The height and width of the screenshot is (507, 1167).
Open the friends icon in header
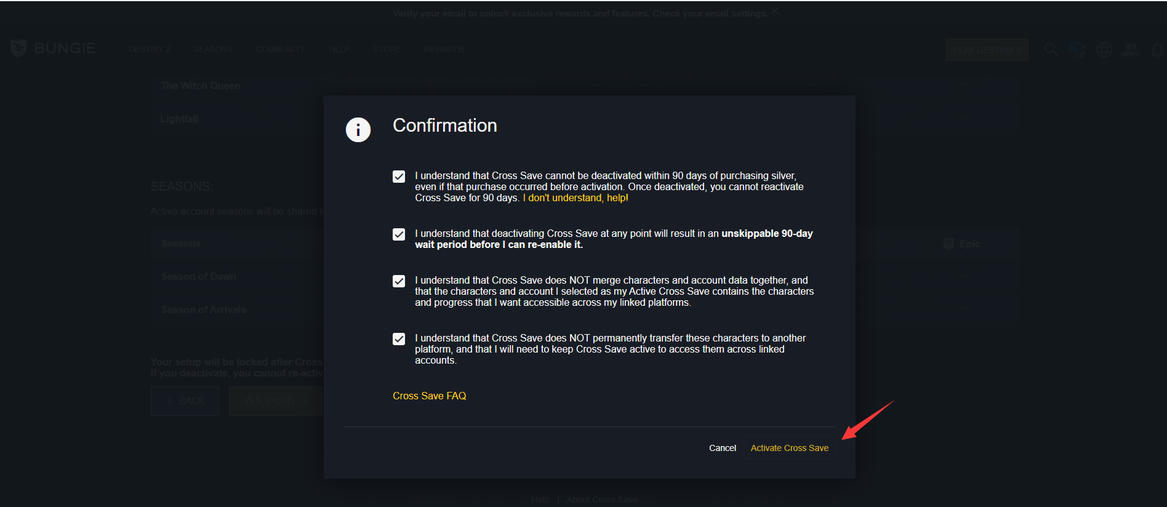click(1130, 50)
